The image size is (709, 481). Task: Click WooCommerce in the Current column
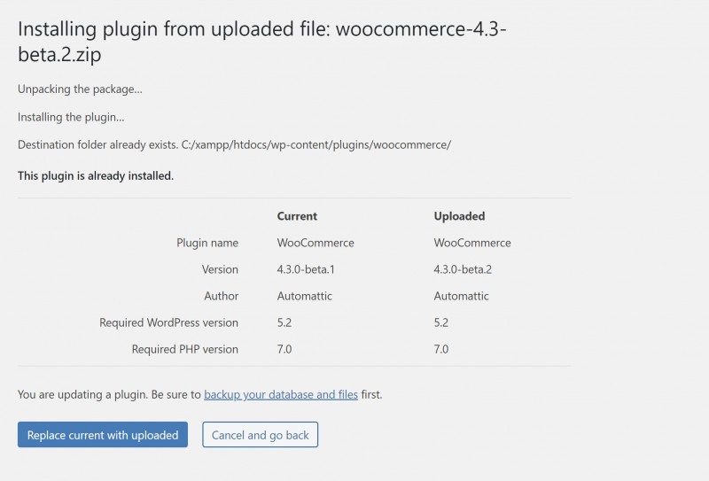coord(316,243)
